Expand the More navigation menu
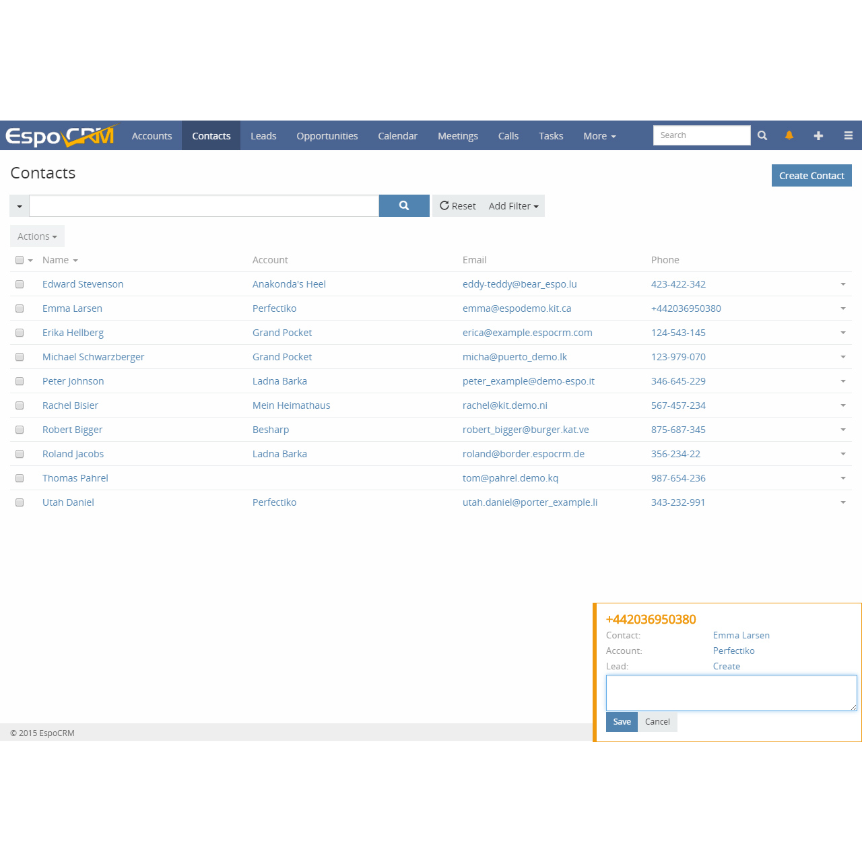The image size is (862, 862). [599, 136]
